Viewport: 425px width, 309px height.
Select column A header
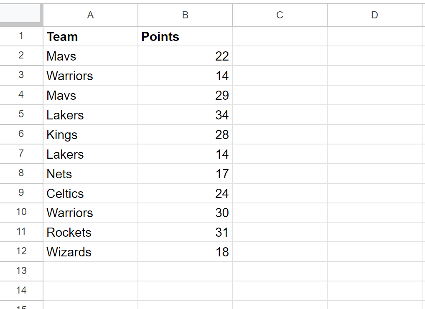91,15
